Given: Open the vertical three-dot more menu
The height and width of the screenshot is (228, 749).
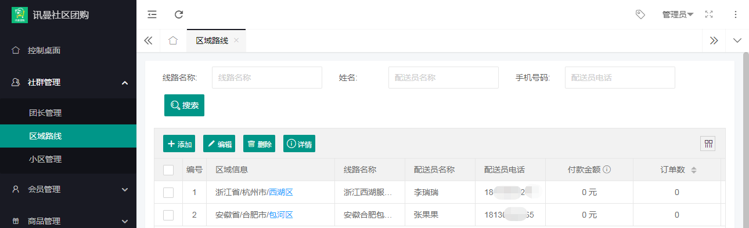Looking at the screenshot, I should pyautogui.click(x=736, y=14).
